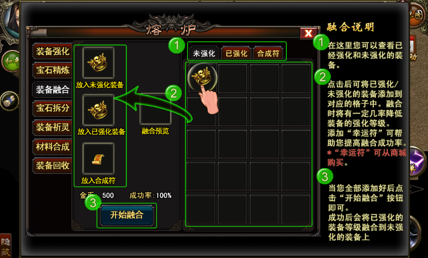Click the green 和平 mode icon

point(11,61)
